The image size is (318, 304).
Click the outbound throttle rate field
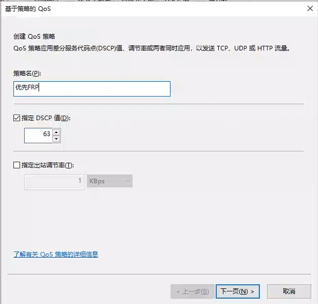[x=54, y=182]
